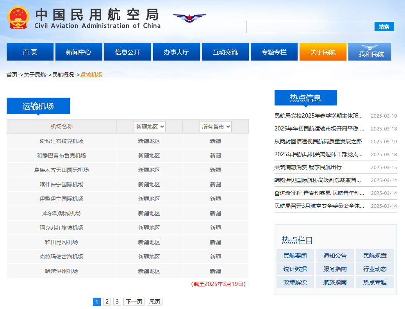This screenshot has height=309, width=405.
Task: Click the CAAC winged star emblem
Action: 189,18
